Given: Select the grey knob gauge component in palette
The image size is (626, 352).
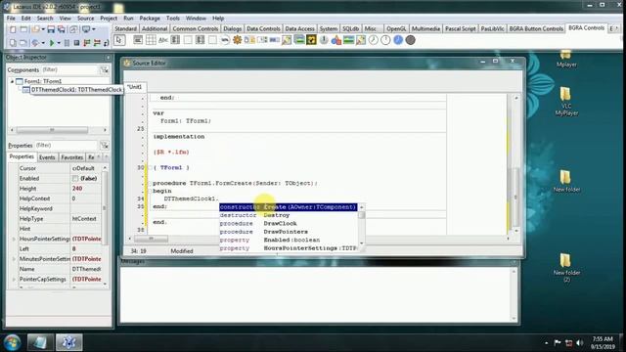Looking at the screenshot, I should coord(324,40).
